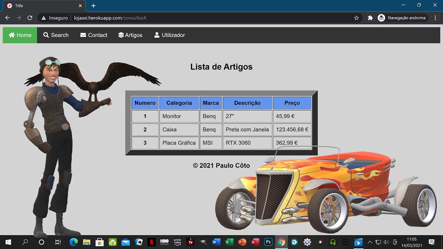Open the Utilizador menu item
443x249 pixels.
click(169, 35)
